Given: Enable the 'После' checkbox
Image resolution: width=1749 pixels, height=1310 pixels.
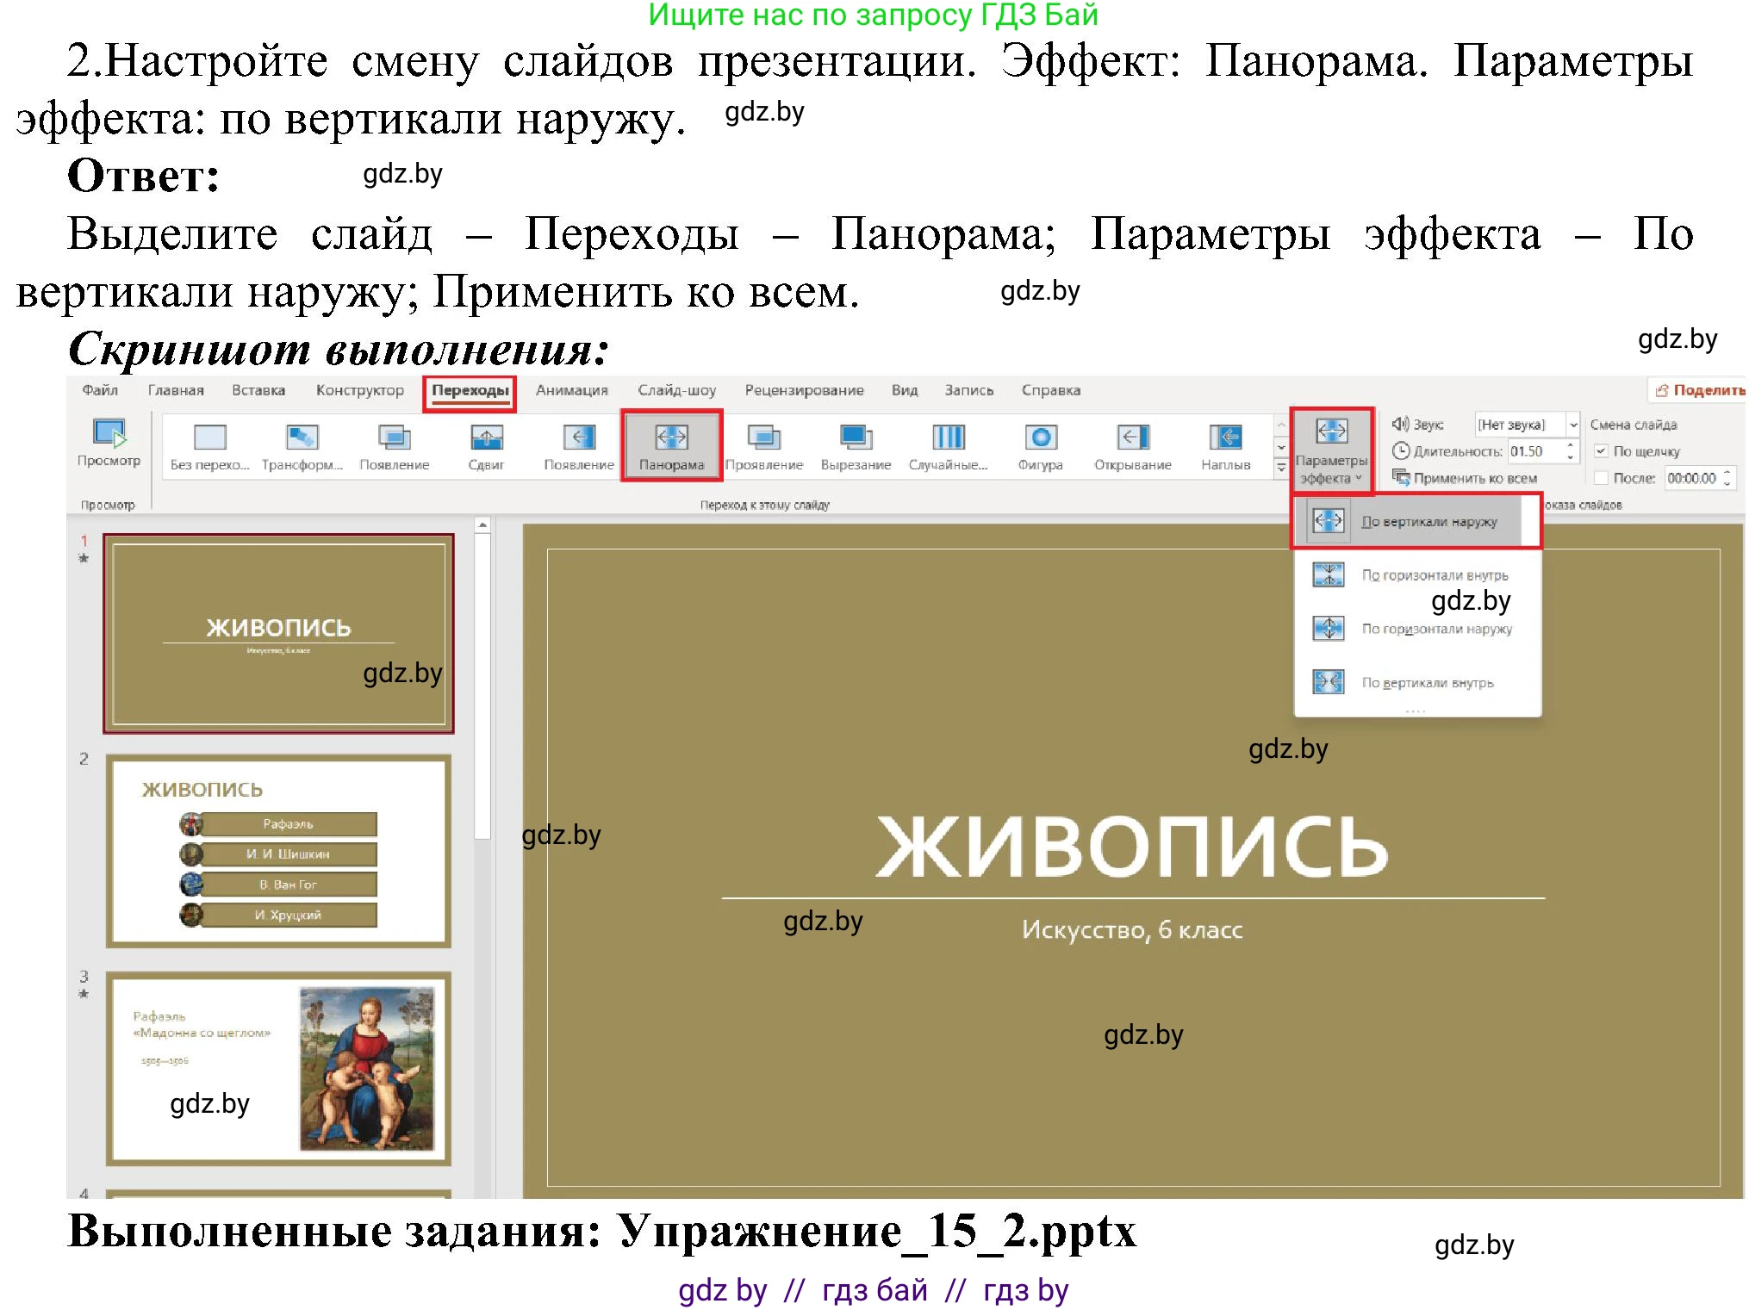Looking at the screenshot, I should tap(1601, 478).
